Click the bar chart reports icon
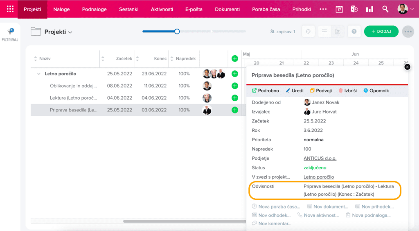Viewport: 419px width, 231px height. pyautogui.click(x=369, y=9)
